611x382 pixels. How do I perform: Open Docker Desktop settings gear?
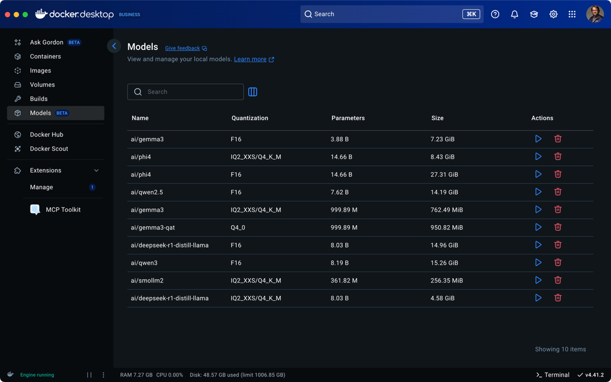[553, 13]
